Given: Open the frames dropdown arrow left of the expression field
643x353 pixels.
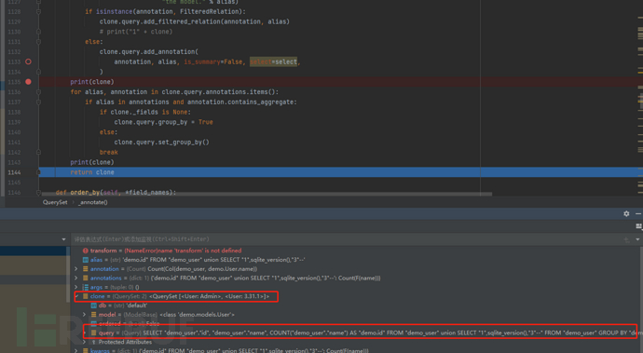Looking at the screenshot, I should pos(63,239).
